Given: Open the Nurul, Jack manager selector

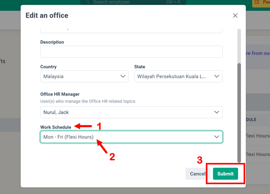Looking at the screenshot, I should point(126,112).
